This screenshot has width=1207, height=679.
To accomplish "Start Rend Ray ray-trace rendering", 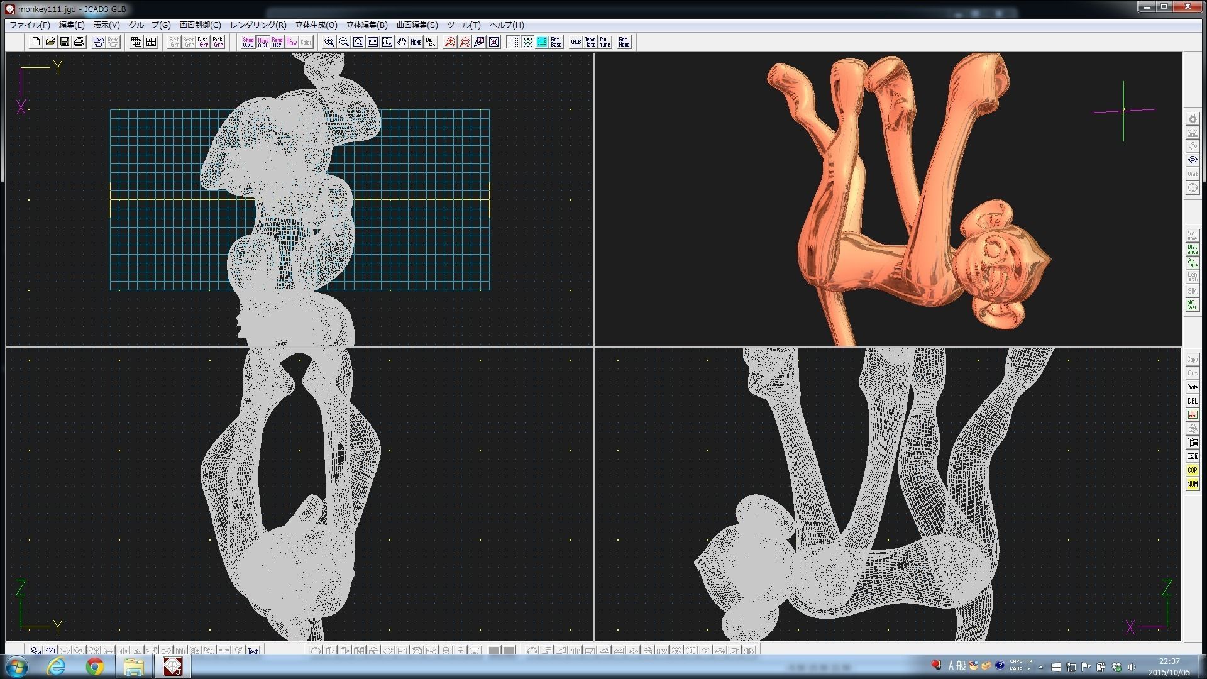I will pos(277,42).
